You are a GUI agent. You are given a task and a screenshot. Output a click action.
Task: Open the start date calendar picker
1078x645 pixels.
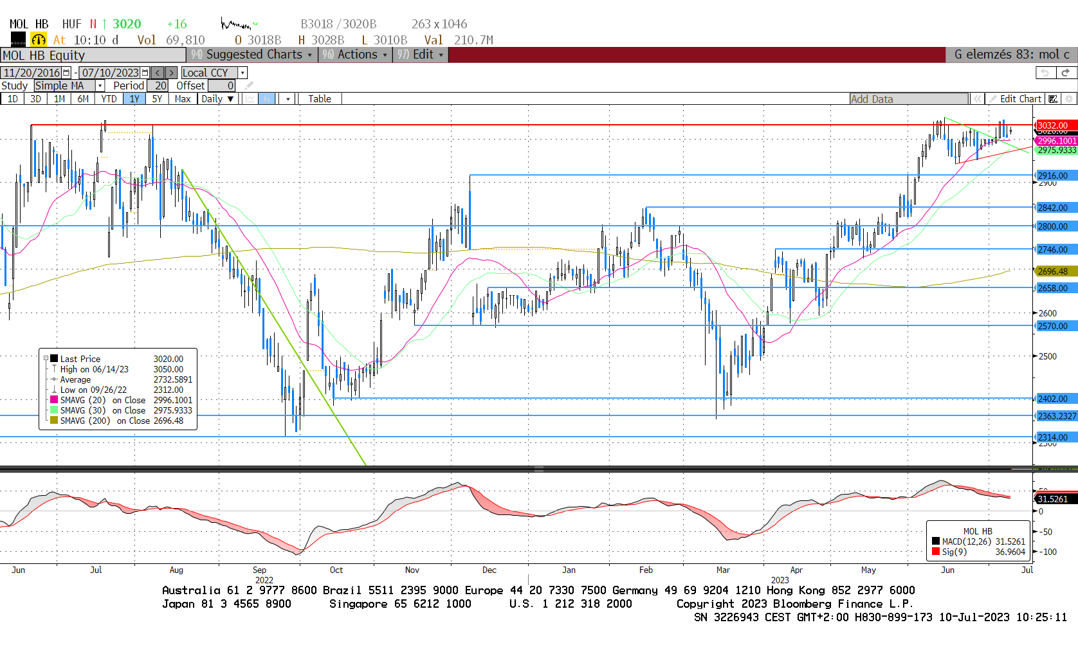coord(66,73)
